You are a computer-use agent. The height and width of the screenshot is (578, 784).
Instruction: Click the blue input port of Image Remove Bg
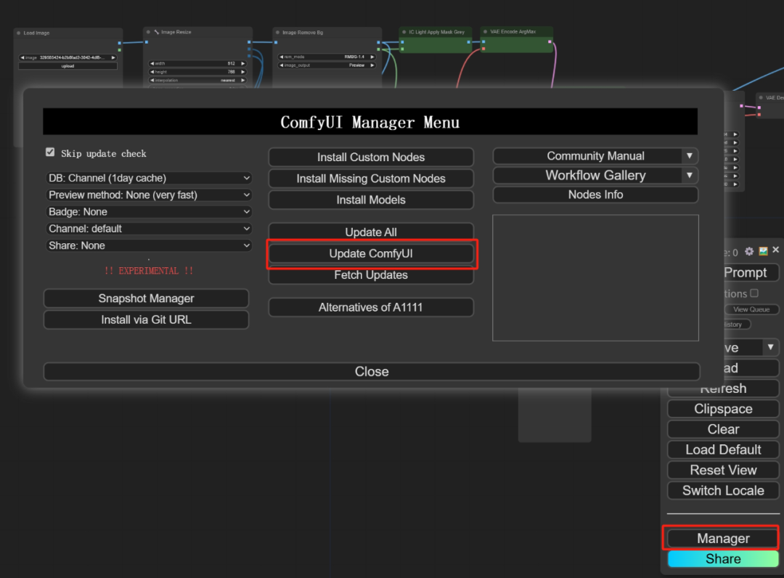click(x=276, y=43)
